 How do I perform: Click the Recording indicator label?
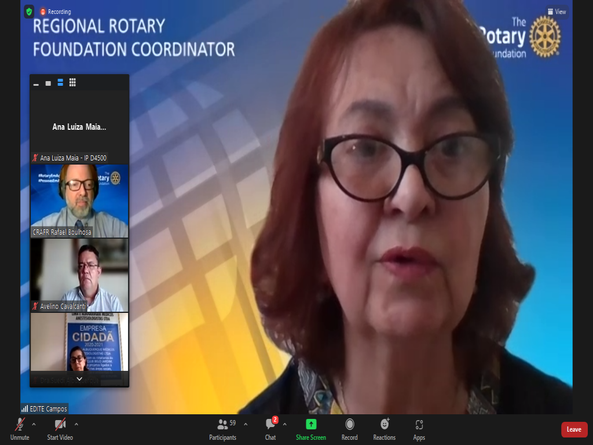coord(56,12)
